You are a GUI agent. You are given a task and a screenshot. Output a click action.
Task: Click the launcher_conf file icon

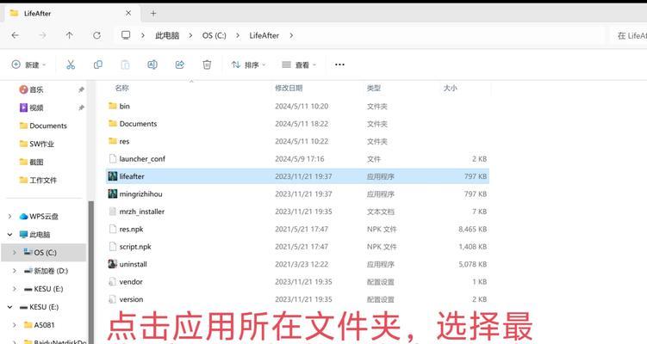pos(112,158)
